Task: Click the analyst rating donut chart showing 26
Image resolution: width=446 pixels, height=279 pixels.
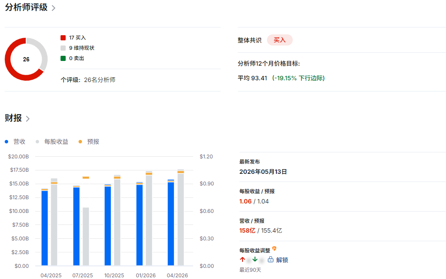Action: [26, 59]
